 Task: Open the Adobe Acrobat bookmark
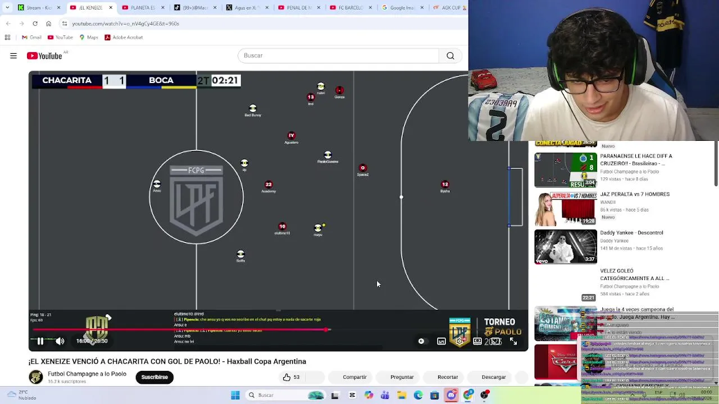[x=124, y=38]
